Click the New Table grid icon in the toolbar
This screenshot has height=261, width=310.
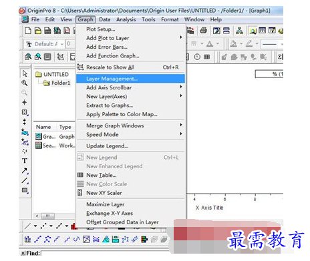point(206,57)
